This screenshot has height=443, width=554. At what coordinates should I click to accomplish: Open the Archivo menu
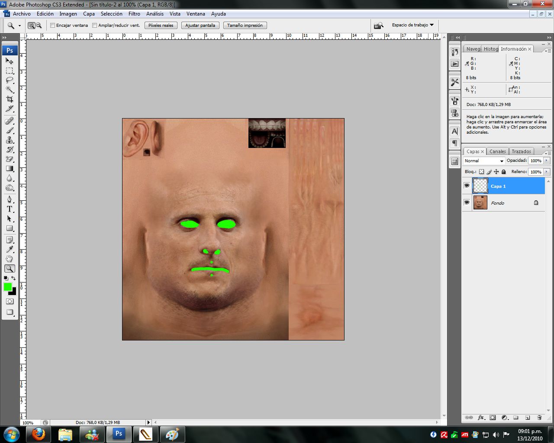[x=22, y=14]
